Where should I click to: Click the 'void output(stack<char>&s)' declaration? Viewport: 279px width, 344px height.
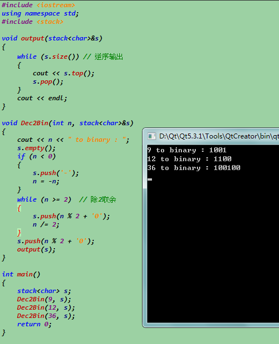point(52,38)
